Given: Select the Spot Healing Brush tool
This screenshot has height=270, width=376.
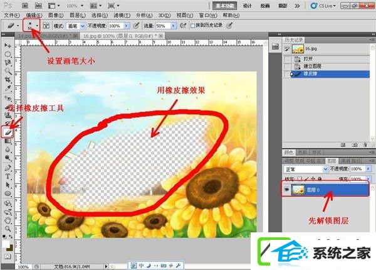Looking at the screenshot, I should point(8,98).
